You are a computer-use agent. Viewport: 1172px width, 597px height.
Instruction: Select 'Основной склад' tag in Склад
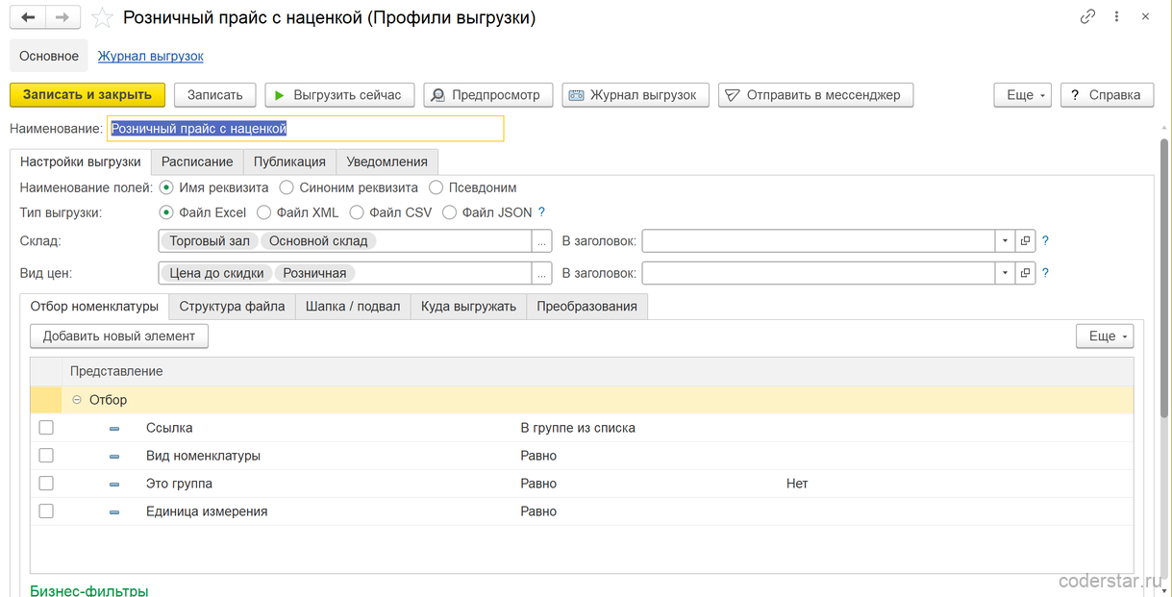click(x=318, y=241)
